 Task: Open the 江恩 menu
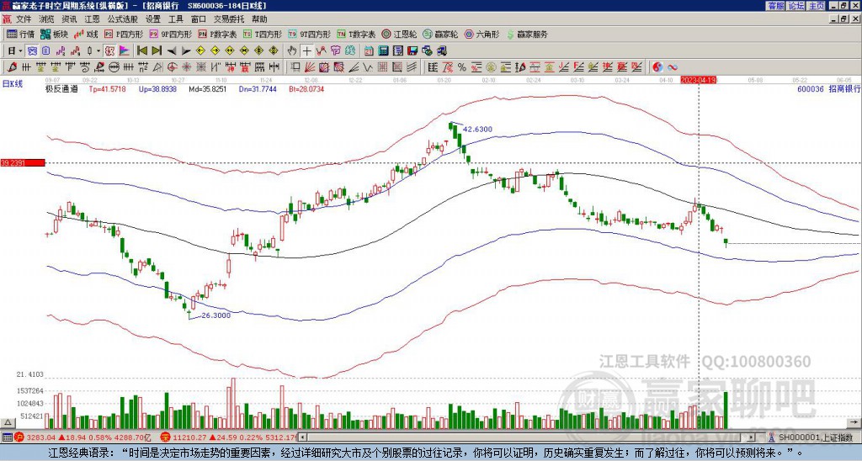coord(93,19)
